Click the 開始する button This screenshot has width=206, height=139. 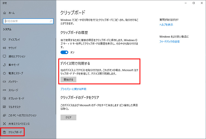coord(68,79)
